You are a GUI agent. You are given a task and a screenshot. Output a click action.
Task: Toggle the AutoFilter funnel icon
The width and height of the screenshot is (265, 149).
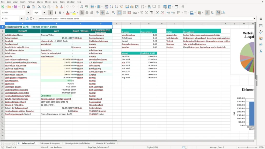click(x=121, y=7)
